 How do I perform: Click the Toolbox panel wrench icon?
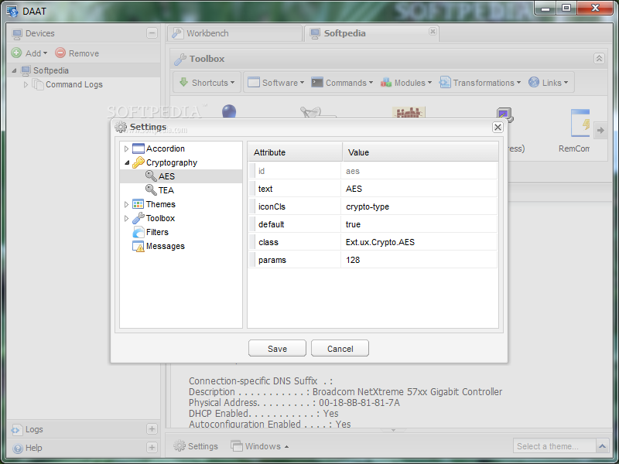tap(180, 60)
